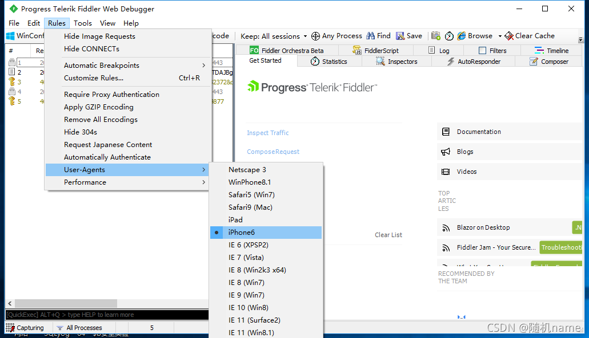Image resolution: width=589 pixels, height=338 pixels.
Task: Select IE 6 (XPSP2) user agent
Action: (x=266, y=245)
